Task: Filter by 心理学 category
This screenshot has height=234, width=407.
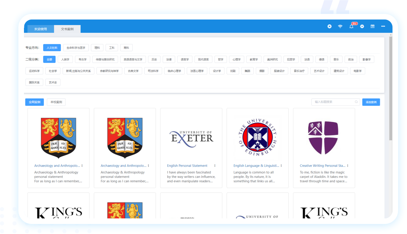Action: coord(237,59)
